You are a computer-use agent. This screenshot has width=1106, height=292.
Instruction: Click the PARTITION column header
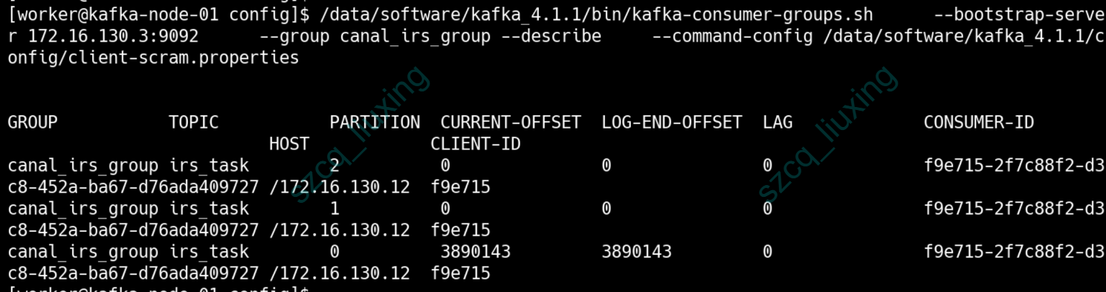375,123
